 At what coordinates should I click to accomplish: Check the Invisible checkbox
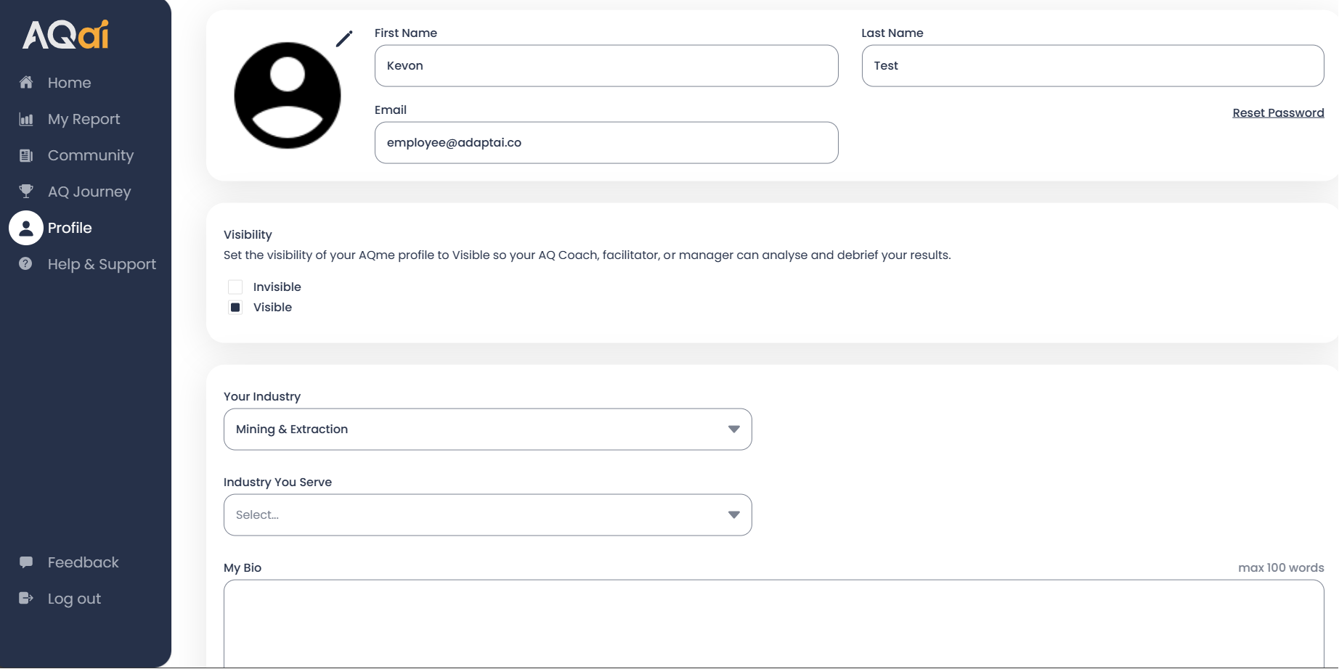235,287
